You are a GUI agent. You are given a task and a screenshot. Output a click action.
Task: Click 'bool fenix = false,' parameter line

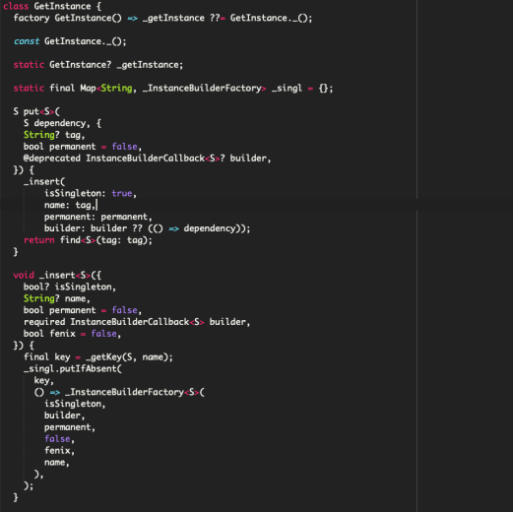[72, 334]
